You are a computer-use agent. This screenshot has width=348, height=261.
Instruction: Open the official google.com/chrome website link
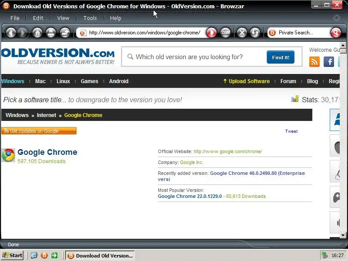point(228,151)
